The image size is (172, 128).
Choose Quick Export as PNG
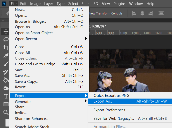130,96
